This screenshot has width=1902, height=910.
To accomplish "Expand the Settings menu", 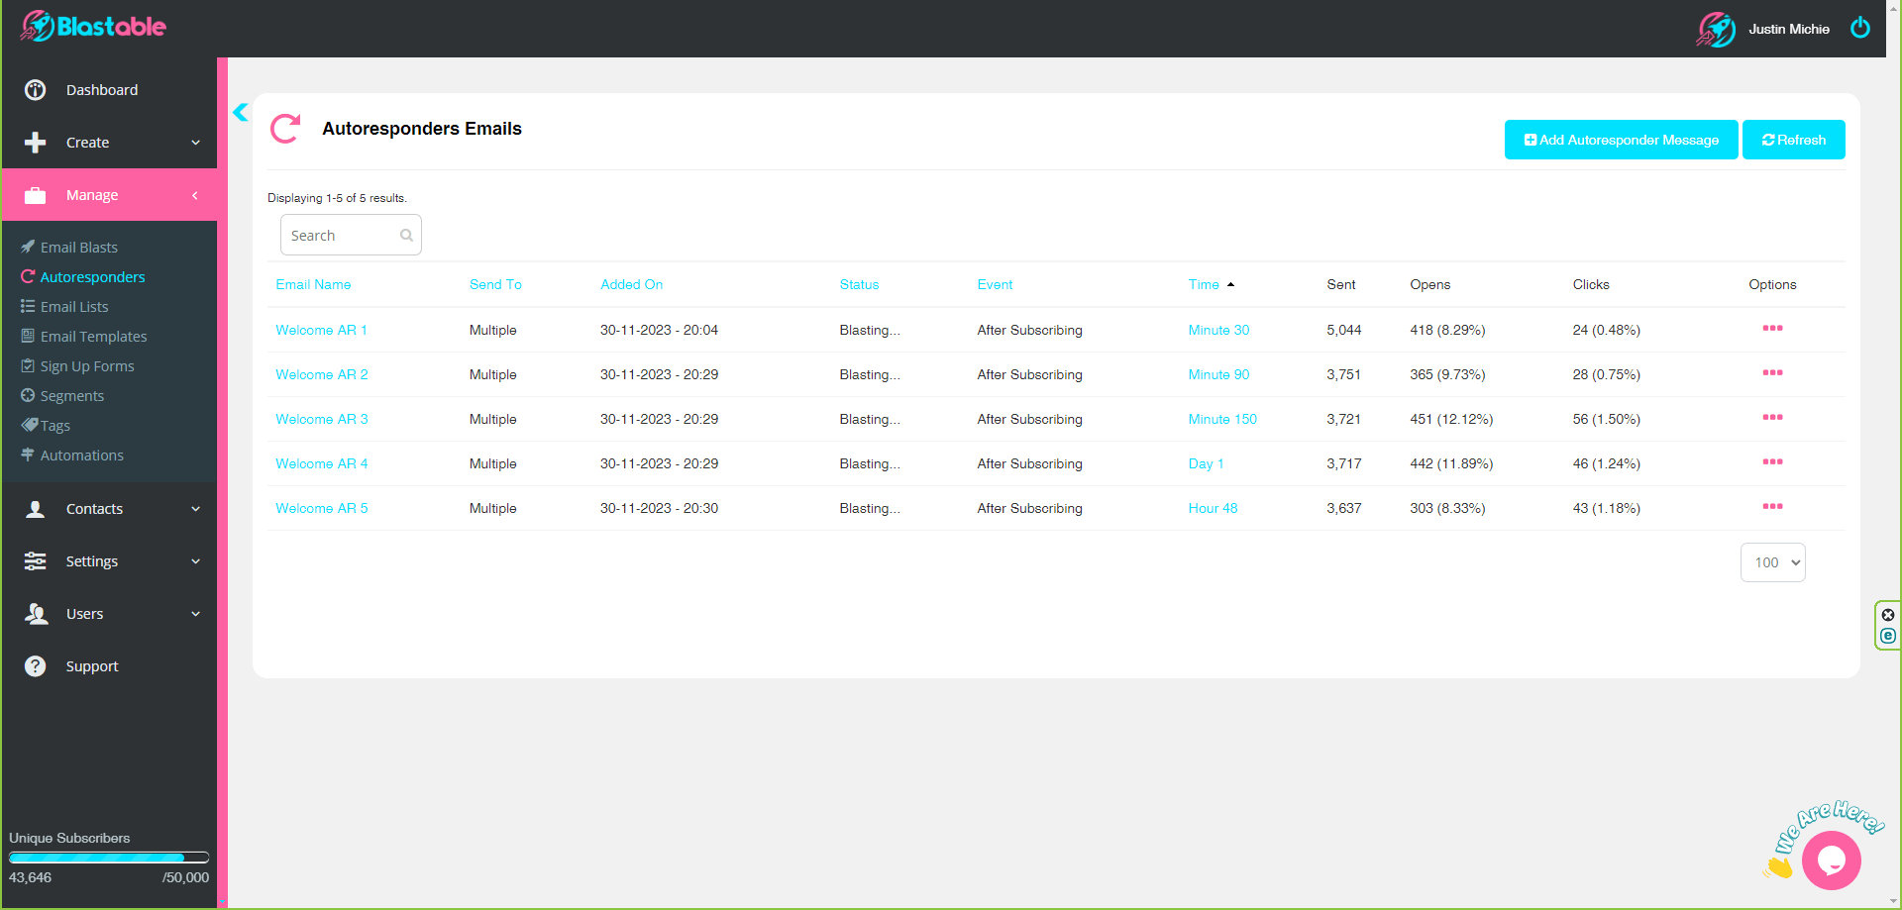I will [109, 561].
